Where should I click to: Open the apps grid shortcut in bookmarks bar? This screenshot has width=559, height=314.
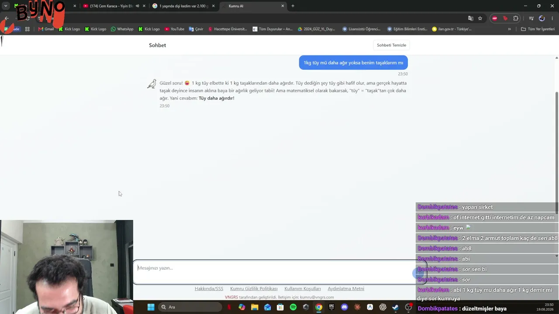pos(27,29)
